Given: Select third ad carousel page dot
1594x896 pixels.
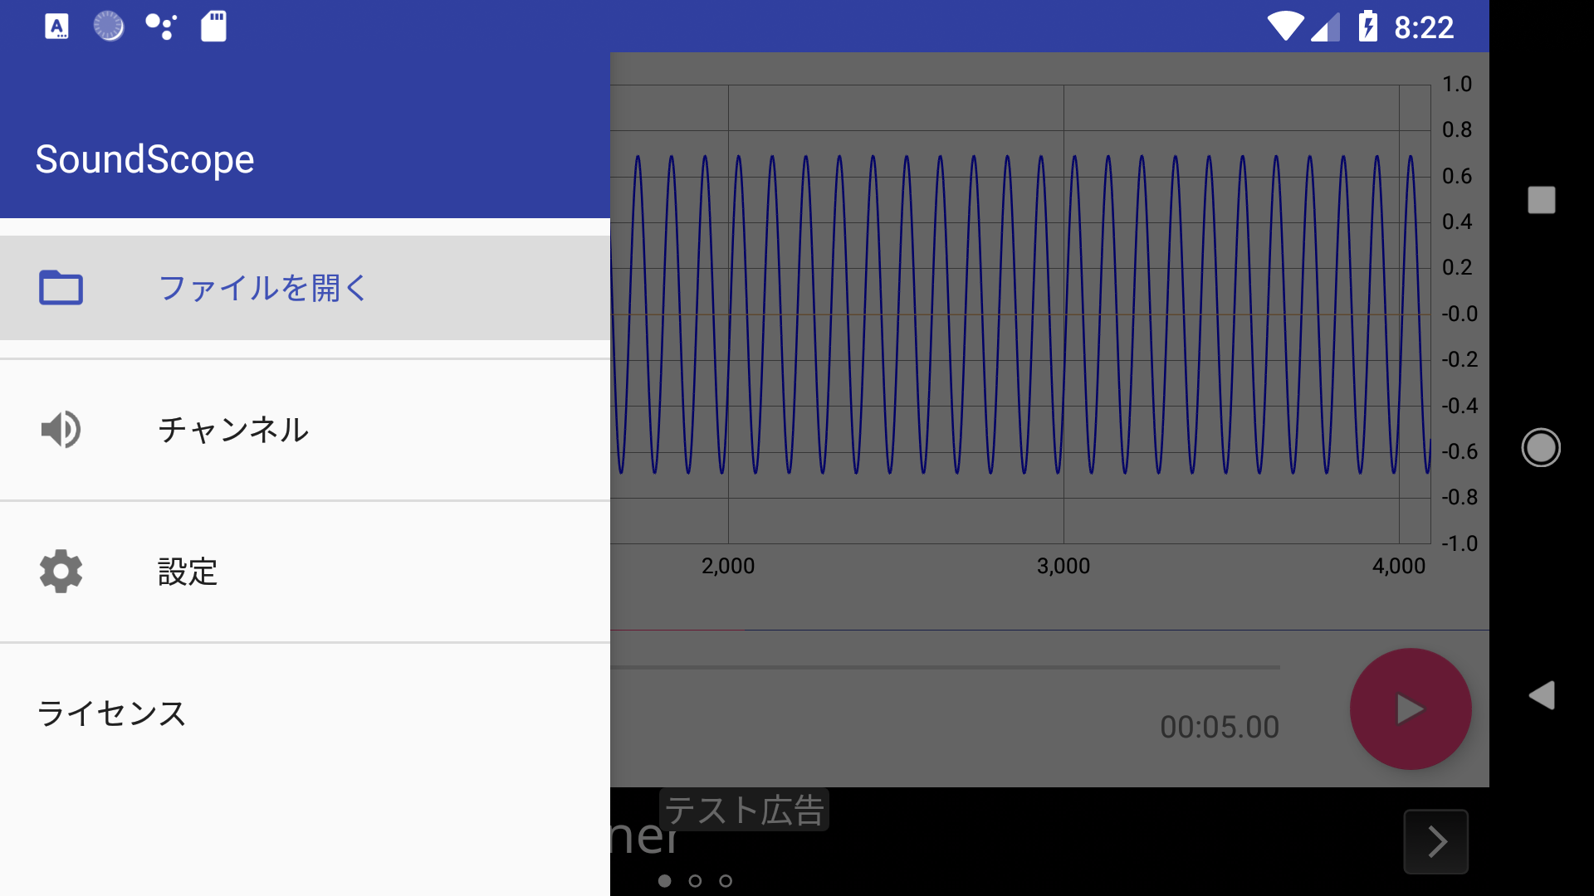Looking at the screenshot, I should tap(726, 881).
